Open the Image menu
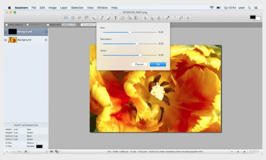The height and width of the screenshot is (160, 266). coord(53,8)
